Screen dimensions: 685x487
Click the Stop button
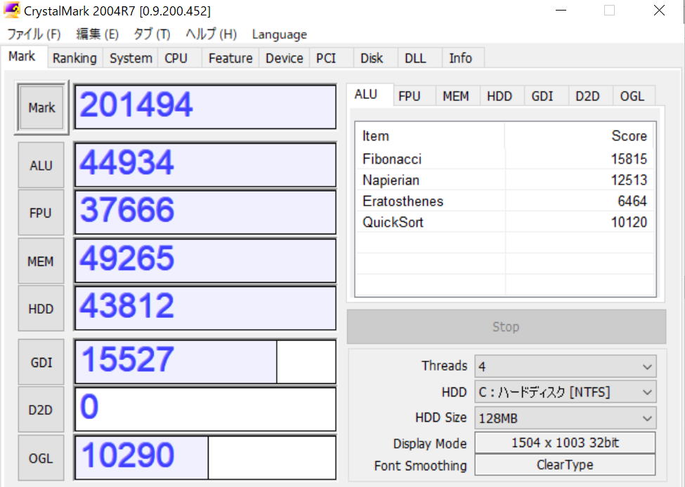tap(506, 326)
